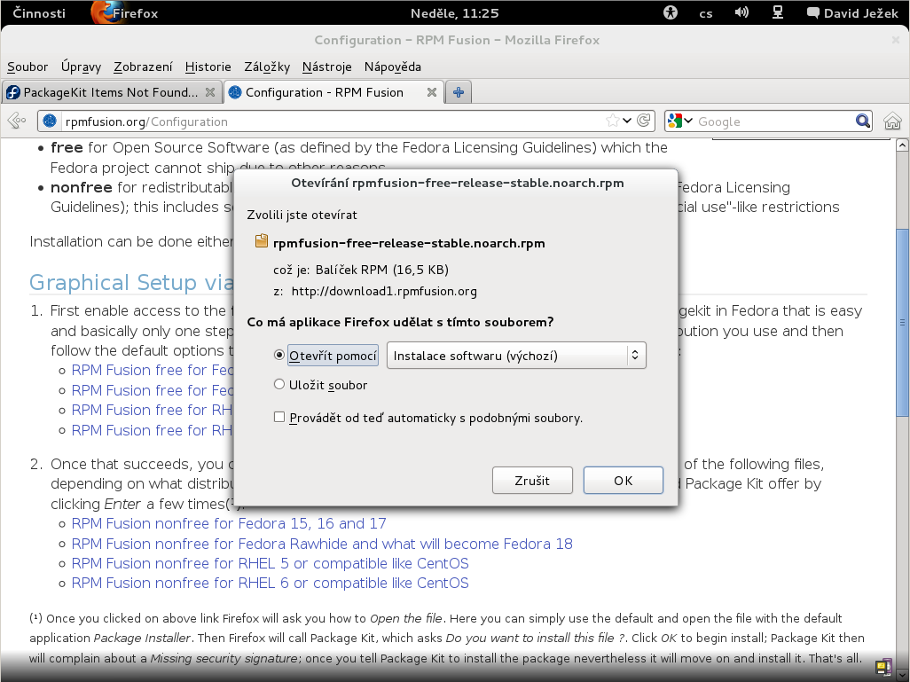Go to home page icon

tap(892, 121)
